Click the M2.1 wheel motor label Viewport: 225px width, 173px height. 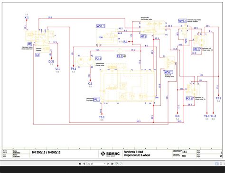[x=197, y=49]
